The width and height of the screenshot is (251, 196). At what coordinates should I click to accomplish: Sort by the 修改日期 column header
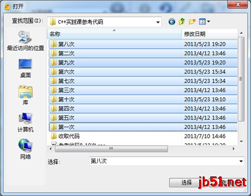pyautogui.click(x=209, y=34)
